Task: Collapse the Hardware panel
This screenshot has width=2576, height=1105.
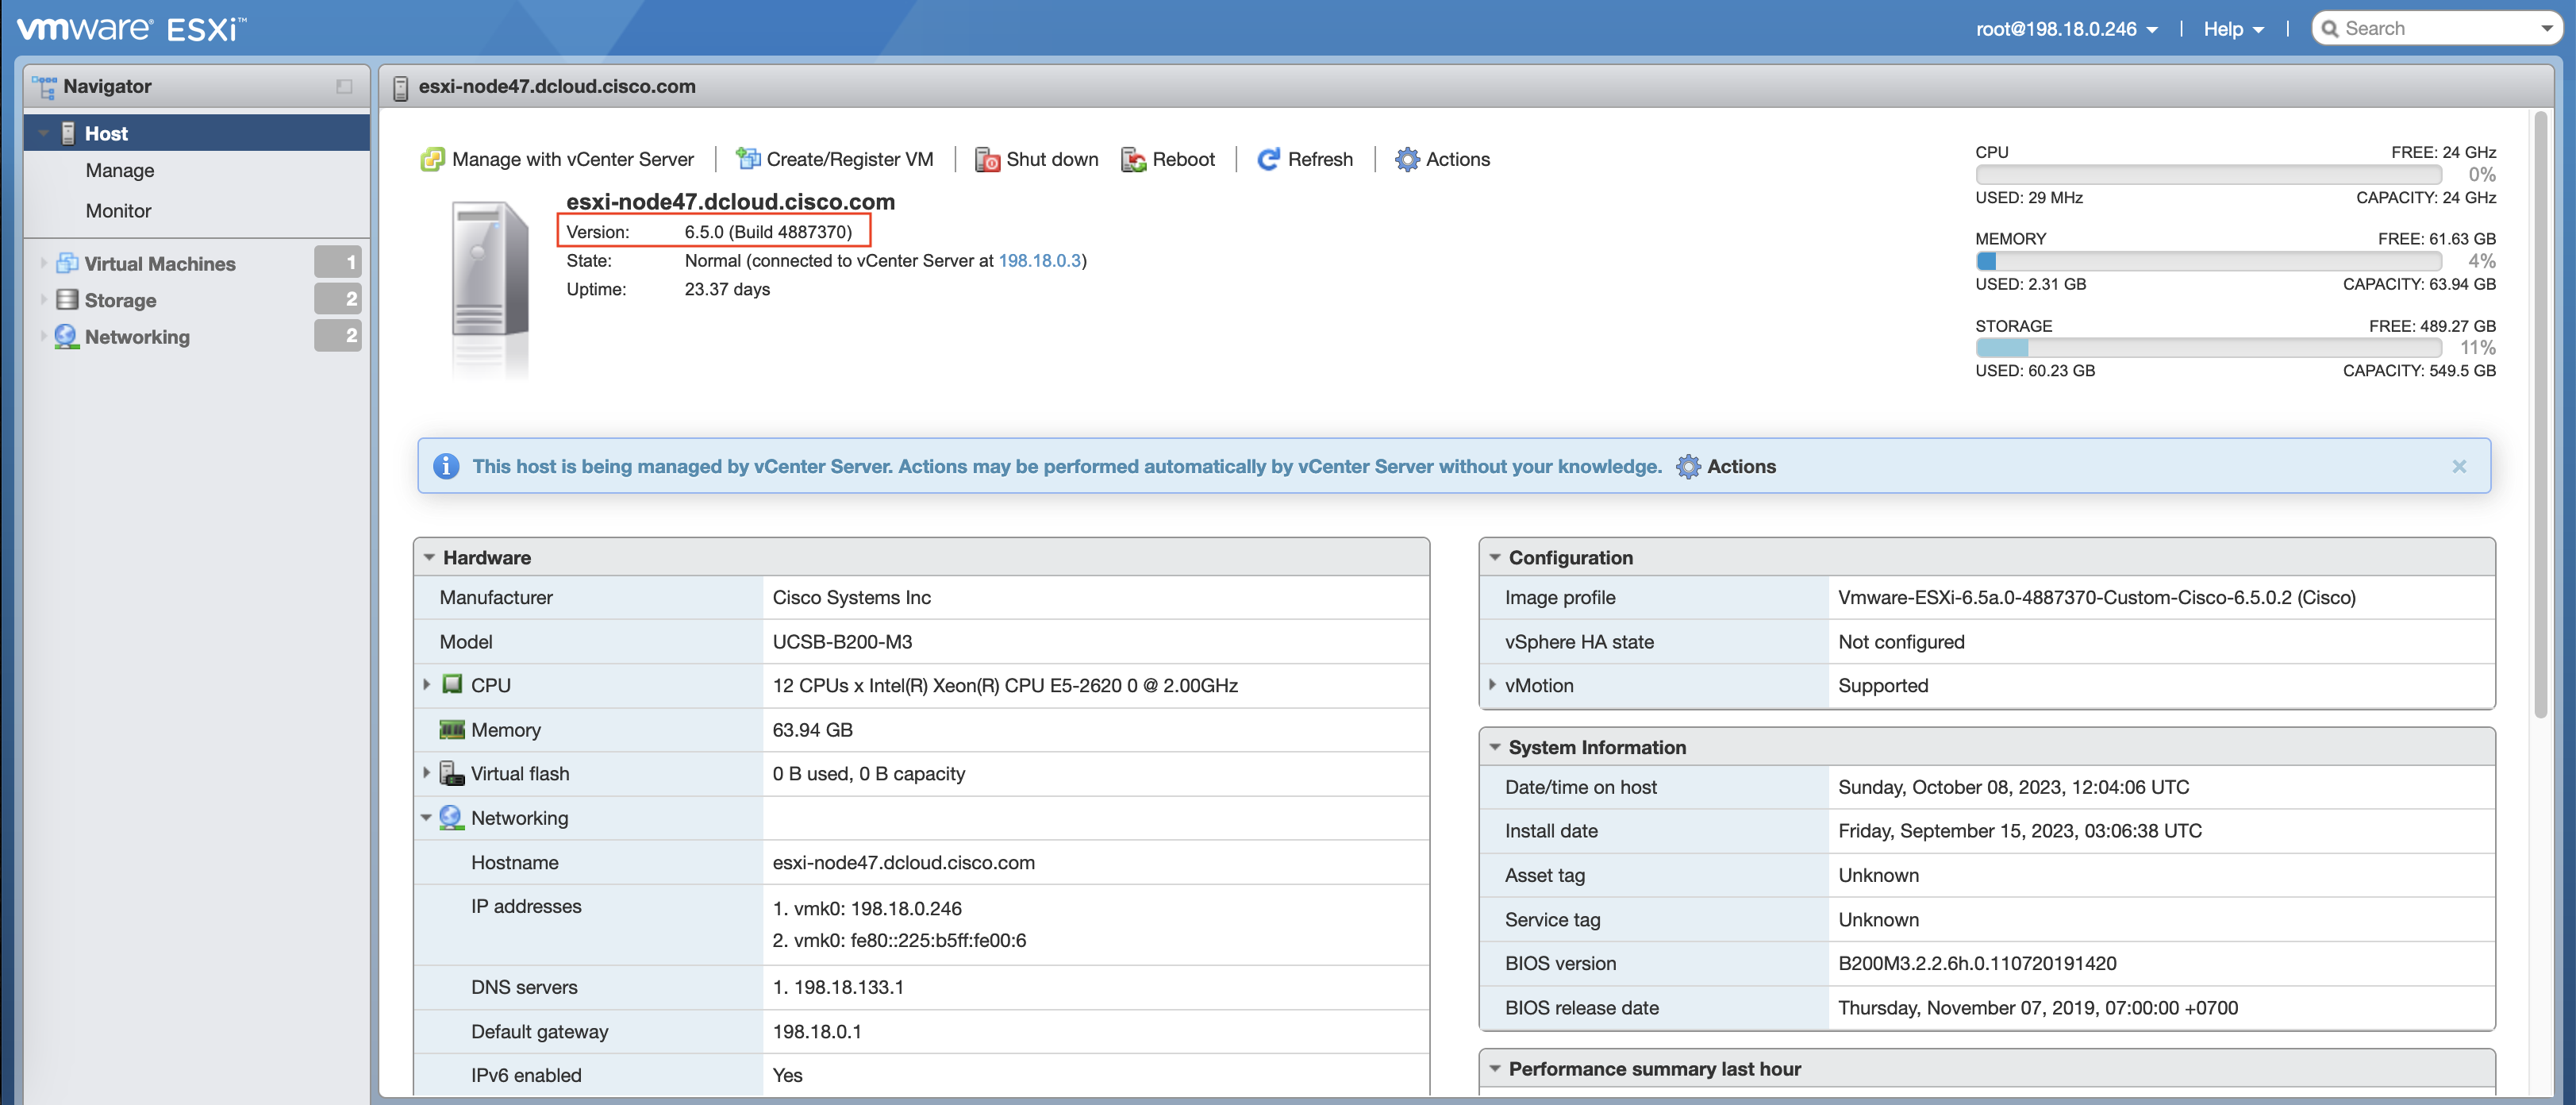Action: click(429, 558)
